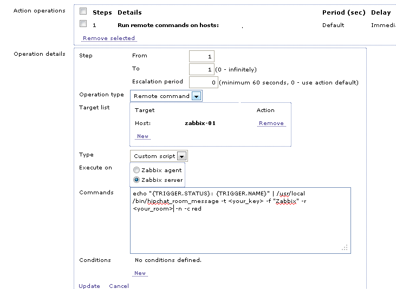396x289 pixels.
Task: Click the Remove selected link
Action: point(109,38)
